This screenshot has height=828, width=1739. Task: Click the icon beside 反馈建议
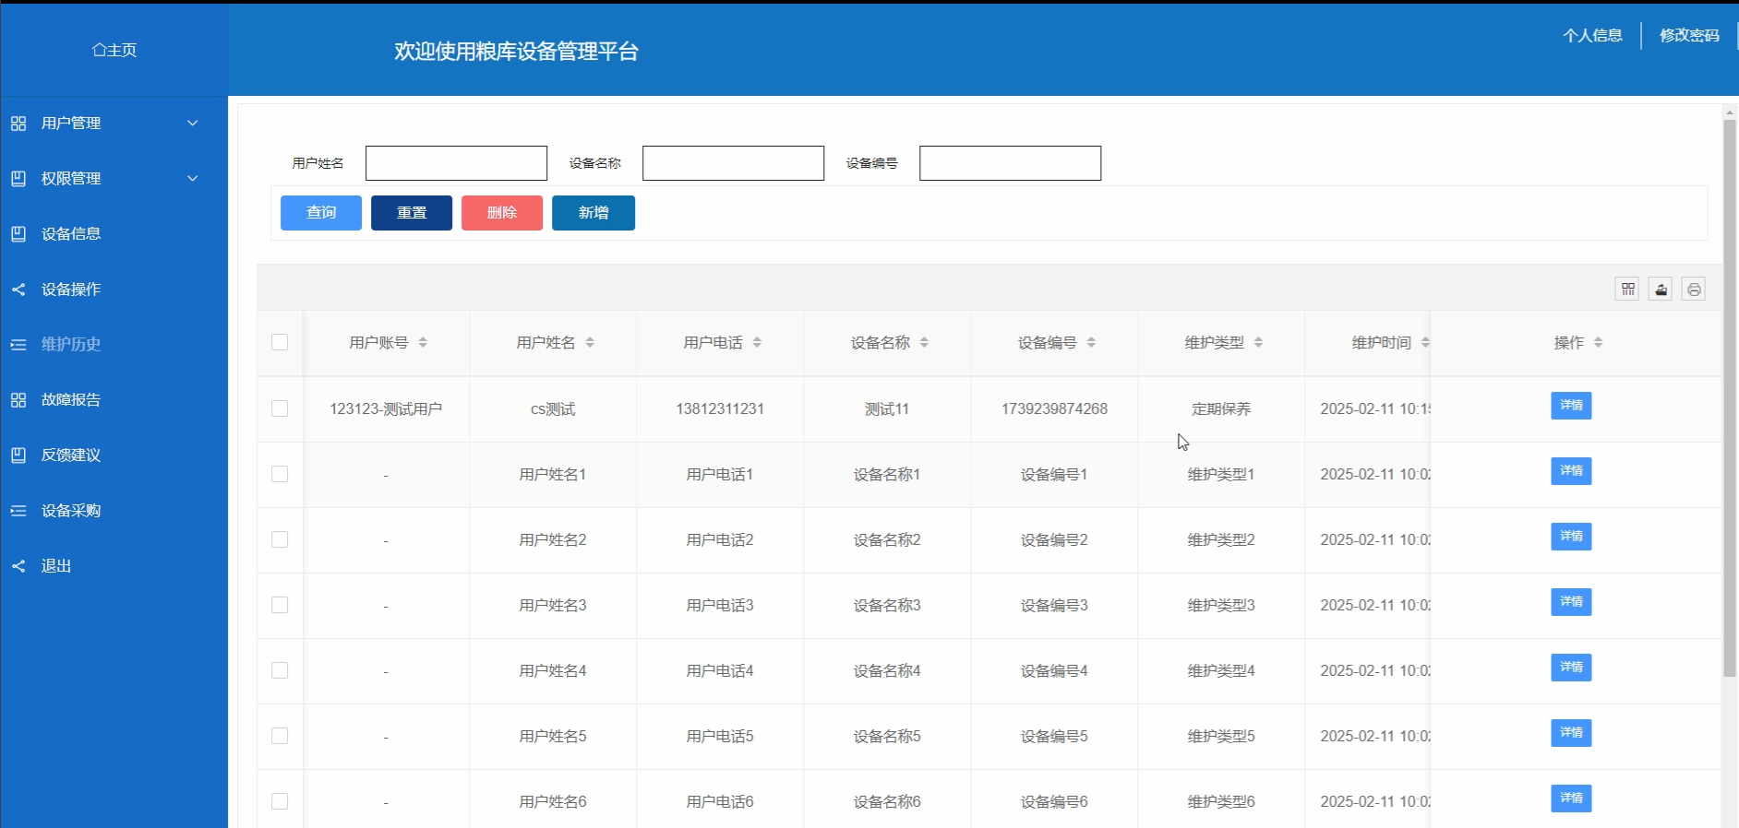click(18, 455)
